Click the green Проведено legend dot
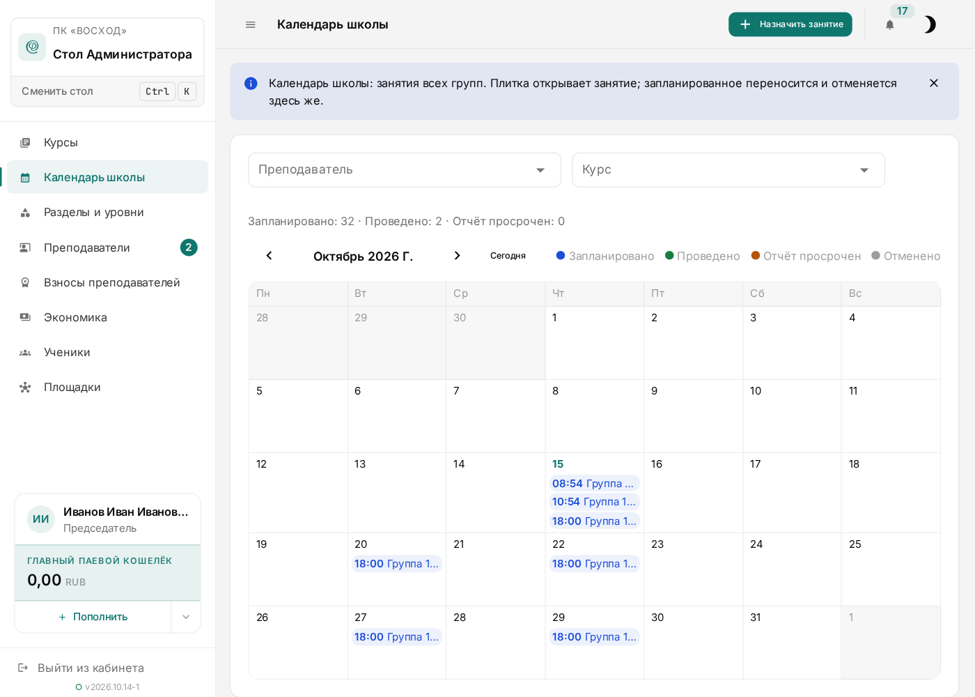975x697 pixels. pyautogui.click(x=669, y=255)
